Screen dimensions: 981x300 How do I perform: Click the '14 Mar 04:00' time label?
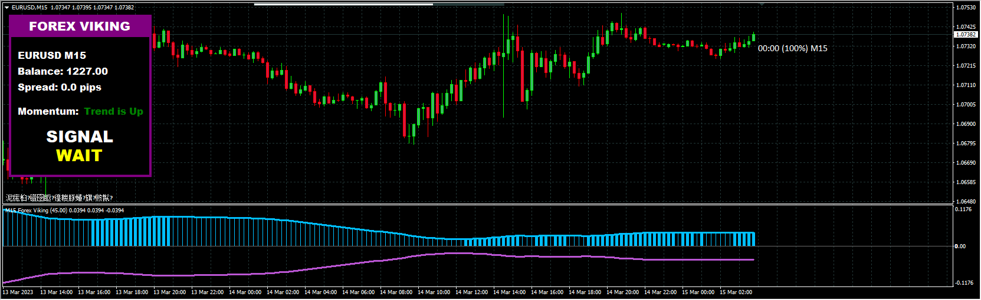321,292
